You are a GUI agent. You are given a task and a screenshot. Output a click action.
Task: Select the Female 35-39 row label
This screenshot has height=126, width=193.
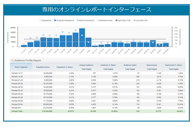tap(17, 90)
